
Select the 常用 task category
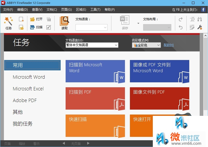click(32, 65)
